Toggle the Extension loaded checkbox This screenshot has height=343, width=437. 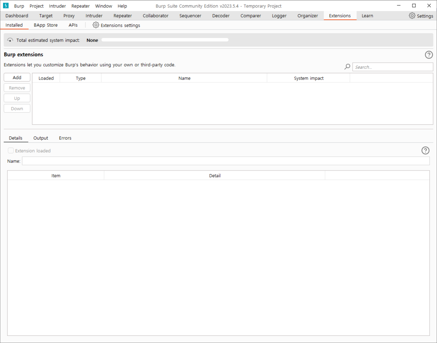11,150
